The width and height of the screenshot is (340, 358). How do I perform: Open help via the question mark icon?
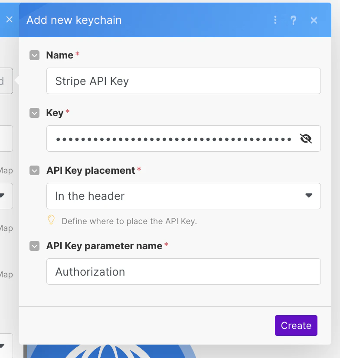294,20
